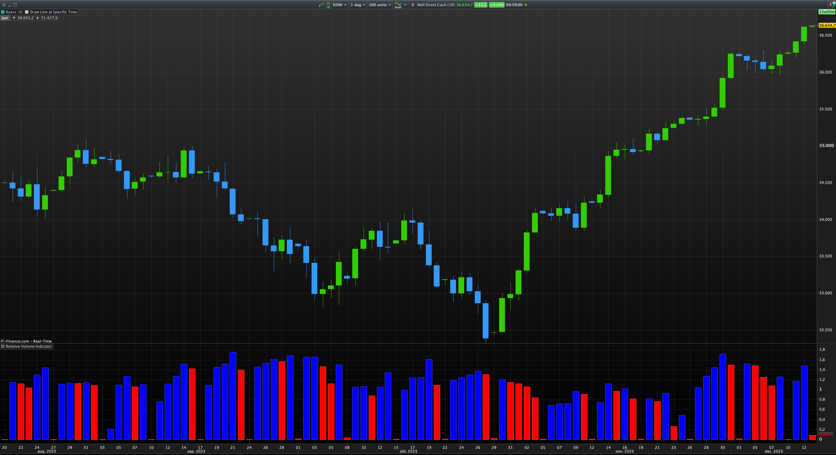Click the 15u00m countdown label
Image resolution: width=836 pixels, height=455 pixels.
pyautogui.click(x=826, y=12)
